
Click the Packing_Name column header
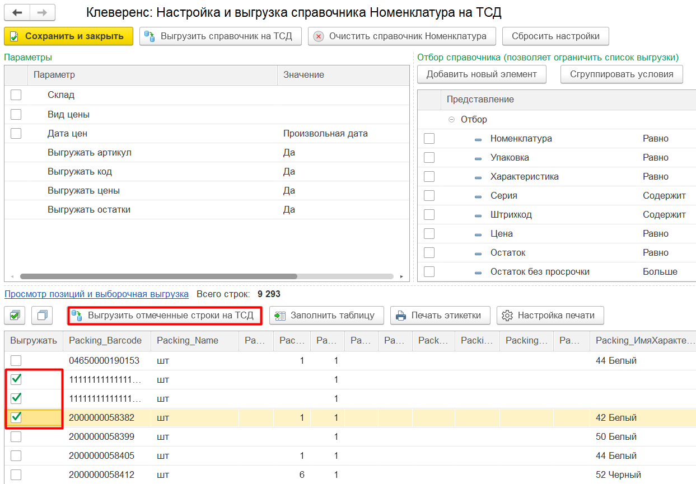(x=195, y=341)
